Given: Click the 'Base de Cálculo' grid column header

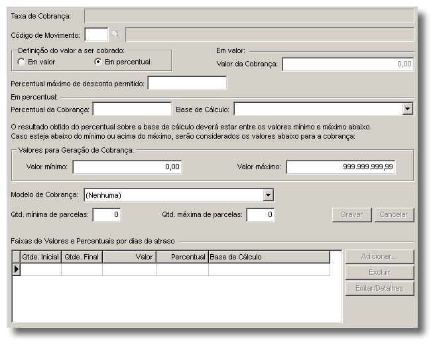Looking at the screenshot, I should (269, 257).
